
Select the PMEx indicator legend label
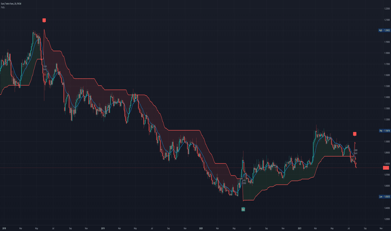(x=3, y=8)
